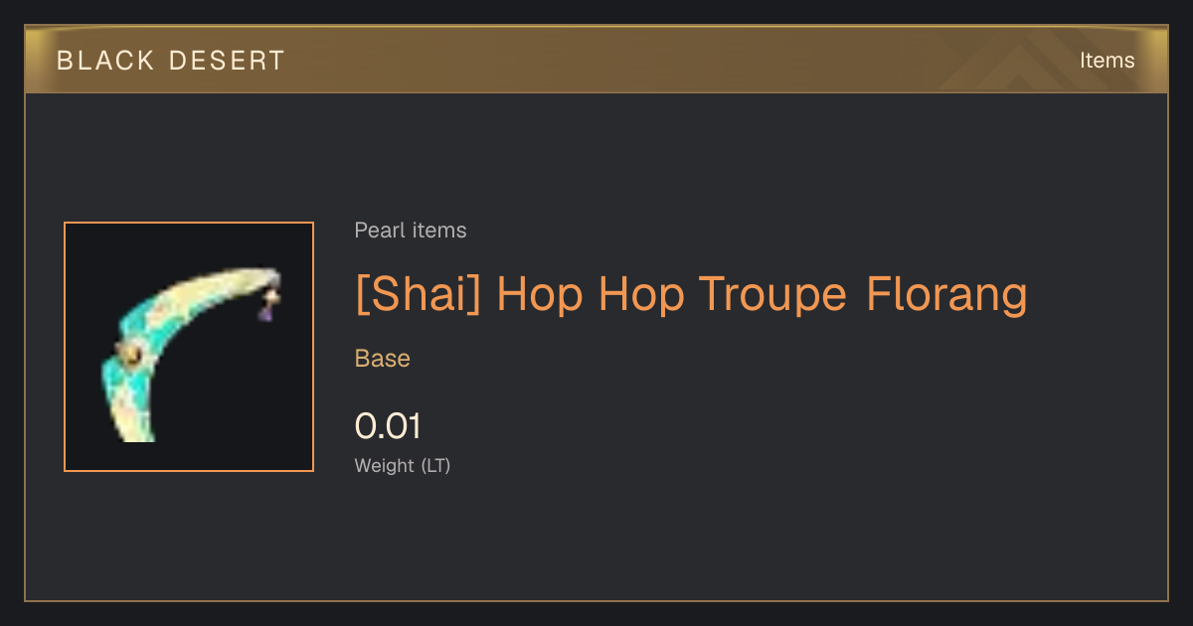Viewport: 1193px width, 626px height.
Task: Click the [Shai] class tag in the title
Action: pos(419,295)
